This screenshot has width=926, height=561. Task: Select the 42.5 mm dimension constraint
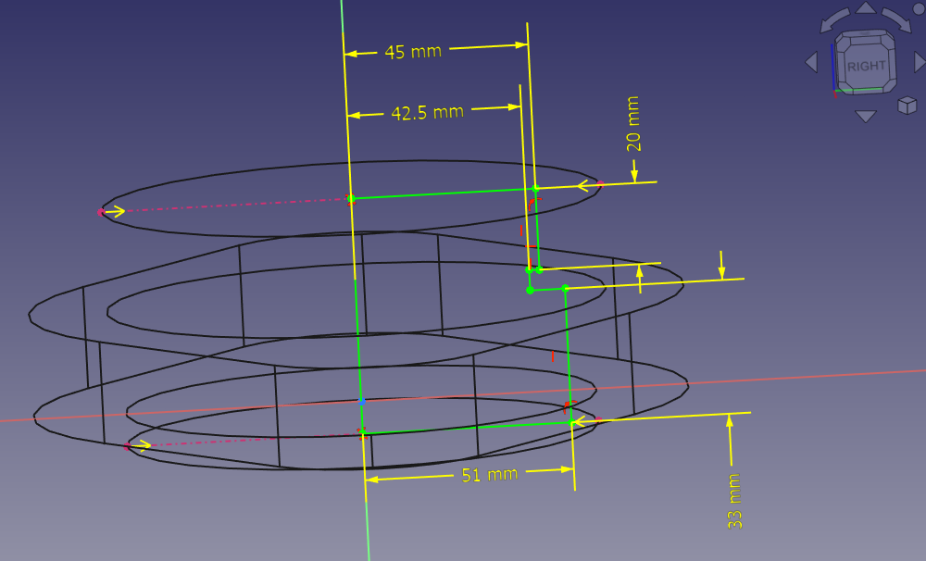click(x=427, y=112)
